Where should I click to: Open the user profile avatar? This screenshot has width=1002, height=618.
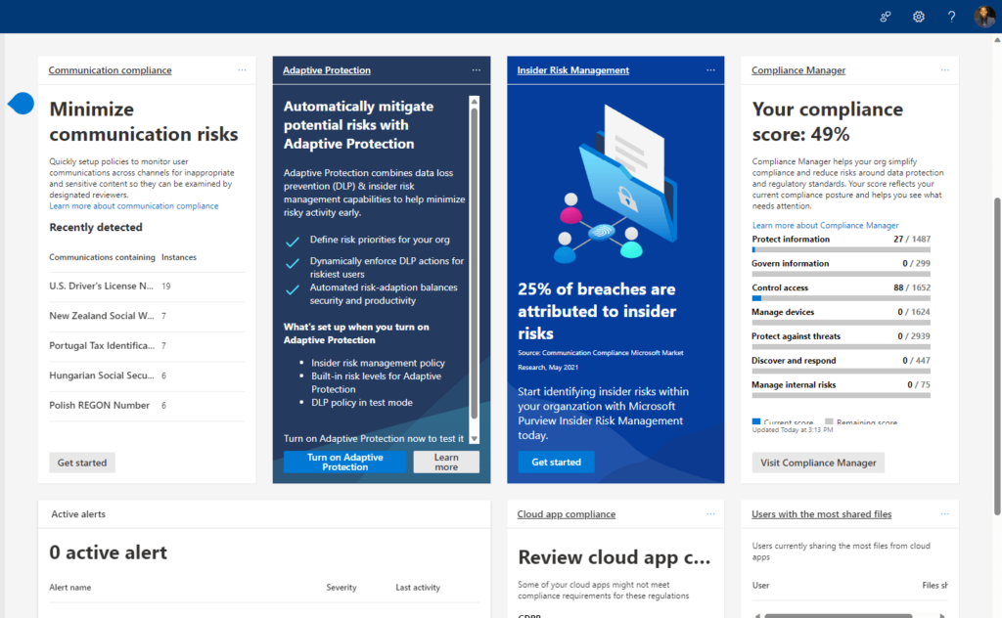[984, 17]
